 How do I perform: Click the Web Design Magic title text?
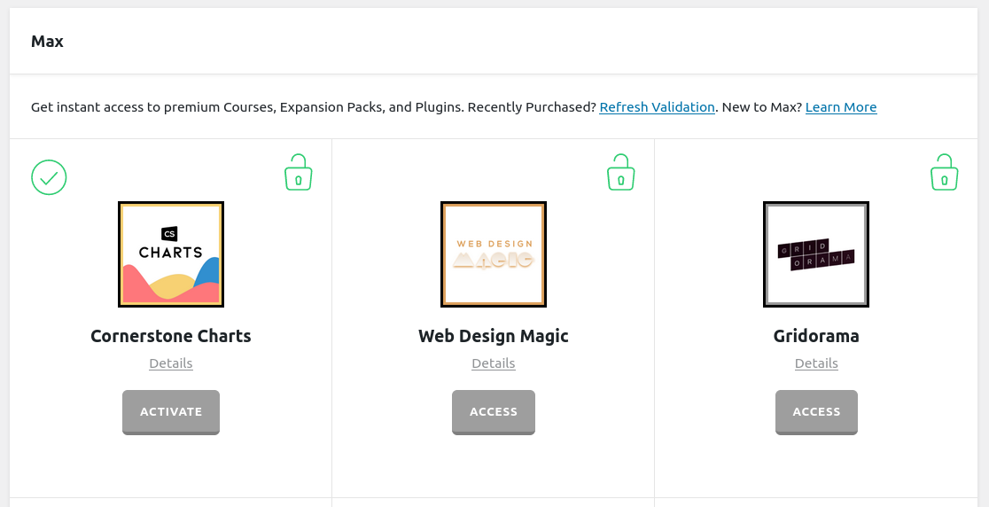pyautogui.click(x=494, y=336)
